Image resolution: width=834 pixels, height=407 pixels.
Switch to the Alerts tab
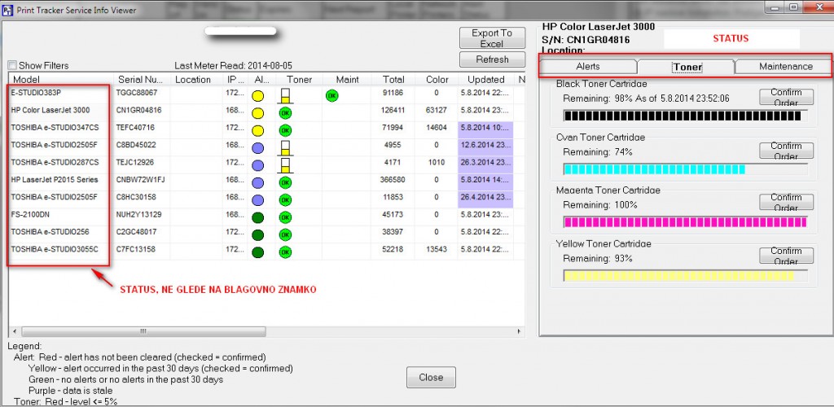pyautogui.click(x=588, y=67)
